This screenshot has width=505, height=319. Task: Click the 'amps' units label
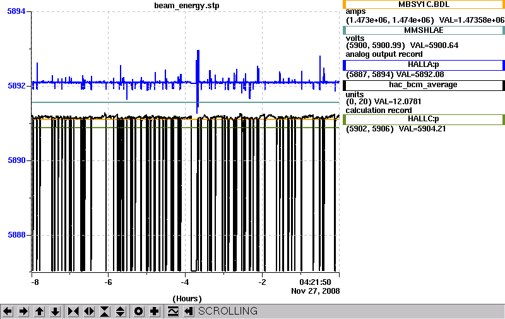tap(355, 12)
